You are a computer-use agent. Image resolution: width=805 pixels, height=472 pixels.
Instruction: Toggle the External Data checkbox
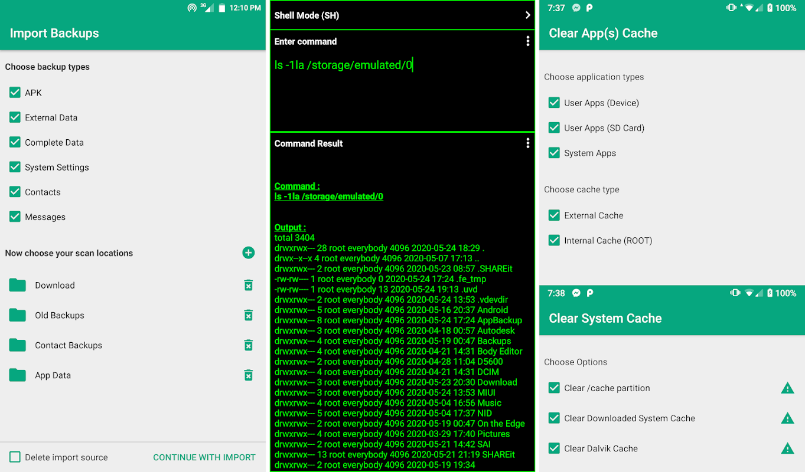[15, 117]
